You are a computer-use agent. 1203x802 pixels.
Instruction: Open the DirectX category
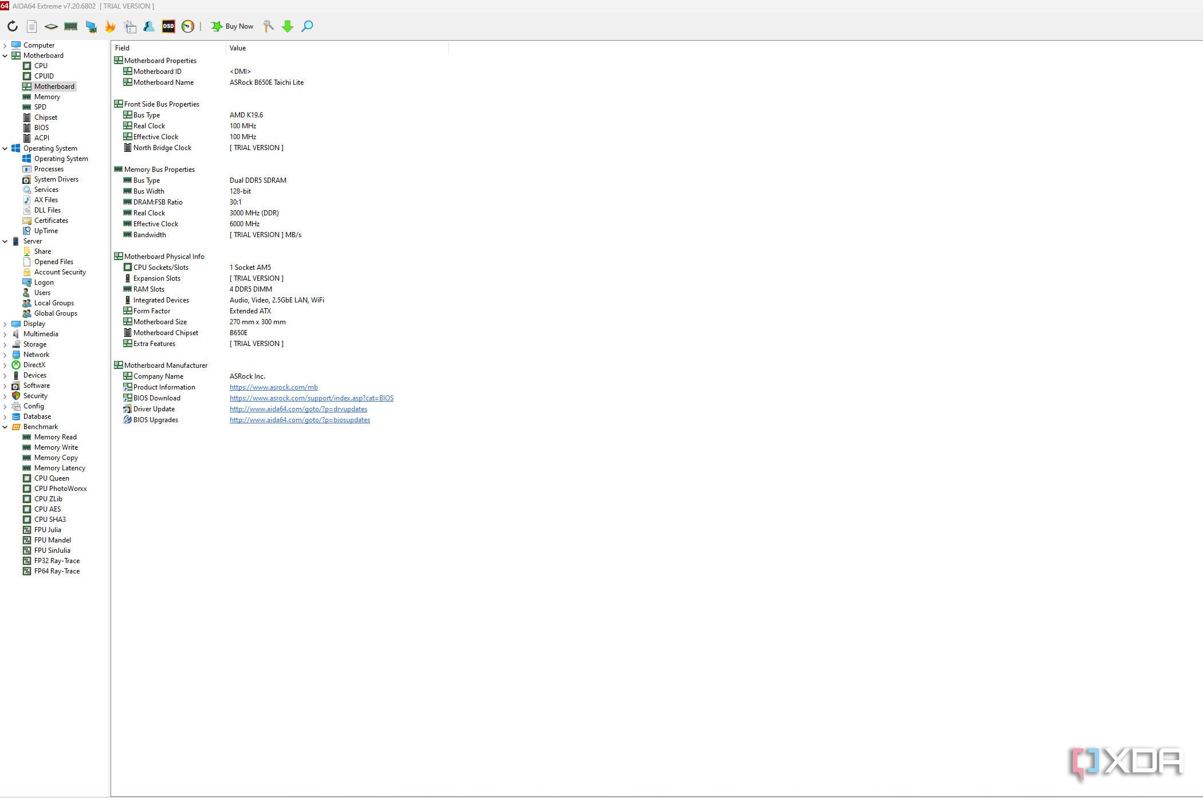(34, 365)
